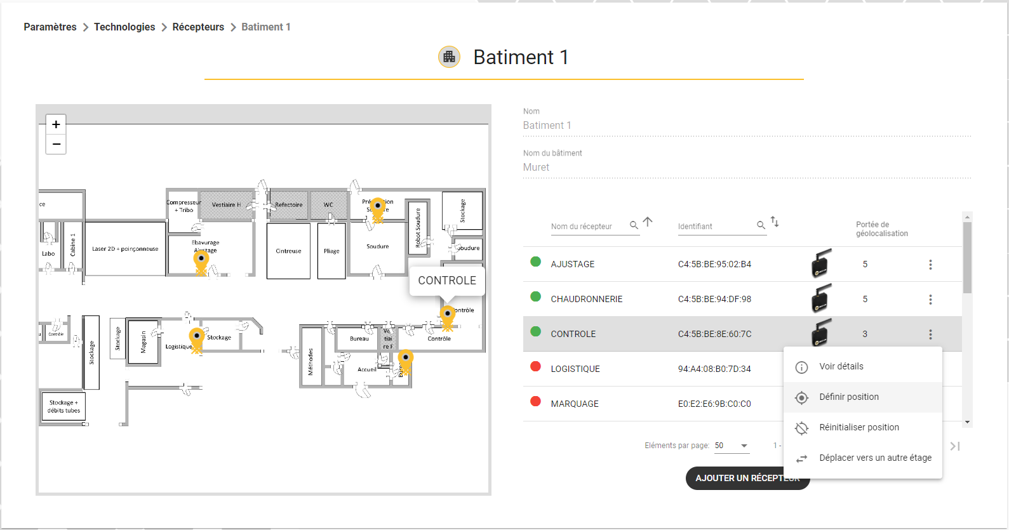Click the CHAUDRONNERIE receiver device image

pyautogui.click(x=821, y=298)
